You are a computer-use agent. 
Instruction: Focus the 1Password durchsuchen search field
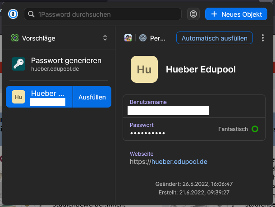point(103,14)
